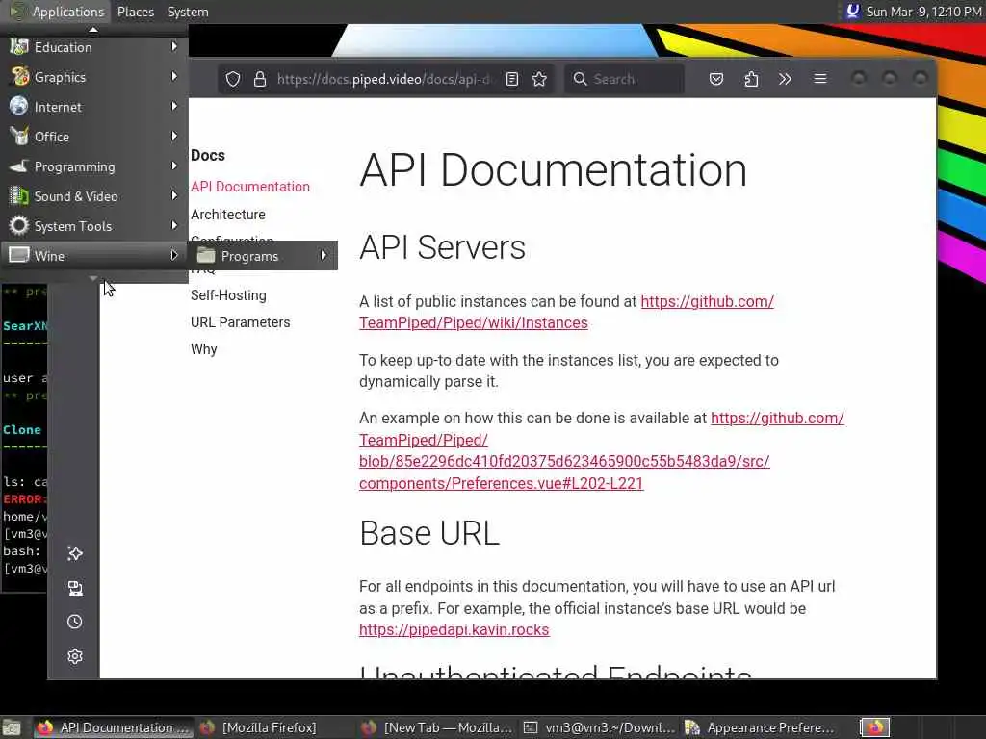Bookmark this page with the star icon
Viewport: 986px width, 739px height.
click(x=539, y=79)
